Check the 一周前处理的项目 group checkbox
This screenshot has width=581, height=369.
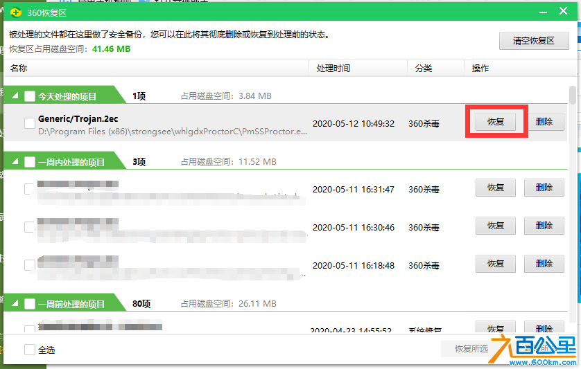tap(30, 304)
